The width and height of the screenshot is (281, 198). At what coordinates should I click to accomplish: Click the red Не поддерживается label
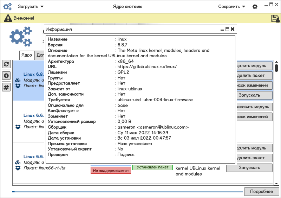tap(111, 171)
